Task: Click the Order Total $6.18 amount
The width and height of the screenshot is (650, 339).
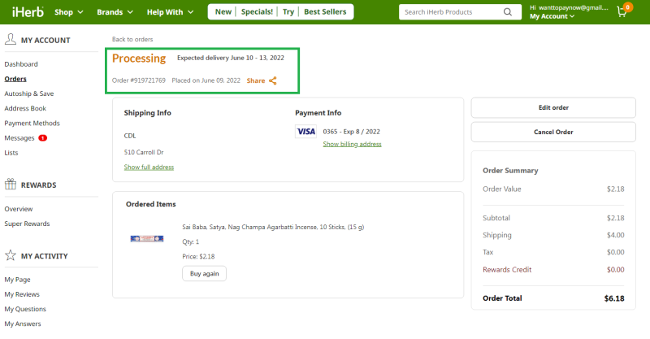Action: point(614,298)
